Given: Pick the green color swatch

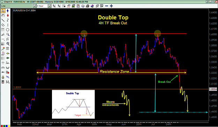Looking at the screenshot, I should point(4,126).
